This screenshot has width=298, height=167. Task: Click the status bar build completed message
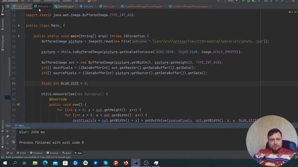(x=38, y=157)
